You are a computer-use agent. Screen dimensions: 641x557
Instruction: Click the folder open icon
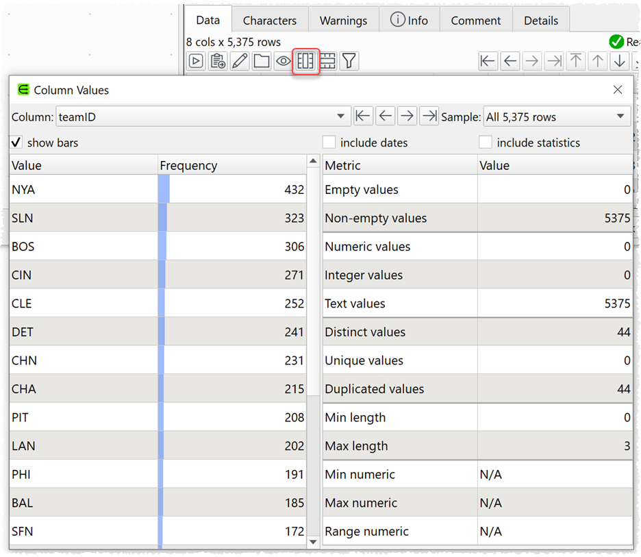[x=262, y=62]
